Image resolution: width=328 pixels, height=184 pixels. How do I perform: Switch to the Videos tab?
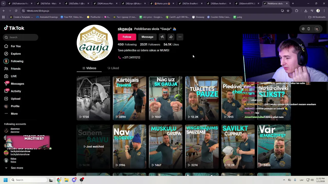[x=89, y=68]
